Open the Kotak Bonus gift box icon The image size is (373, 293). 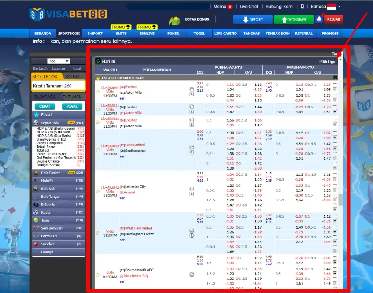point(174,21)
